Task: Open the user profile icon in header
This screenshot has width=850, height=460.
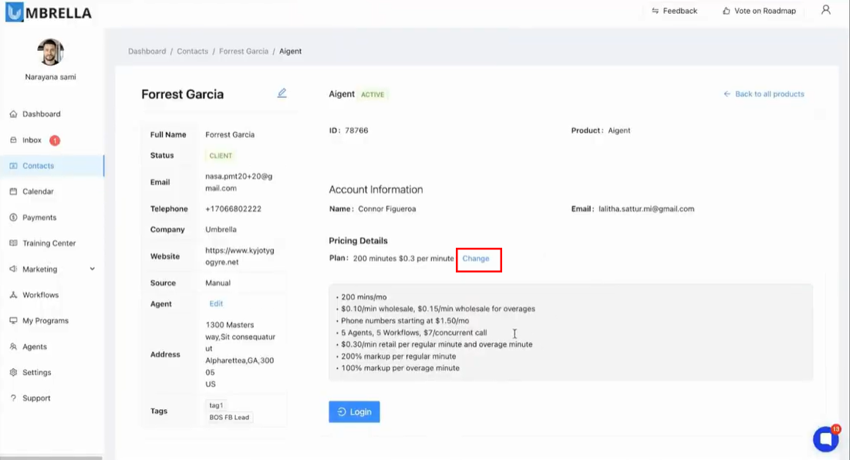Action: click(x=825, y=11)
